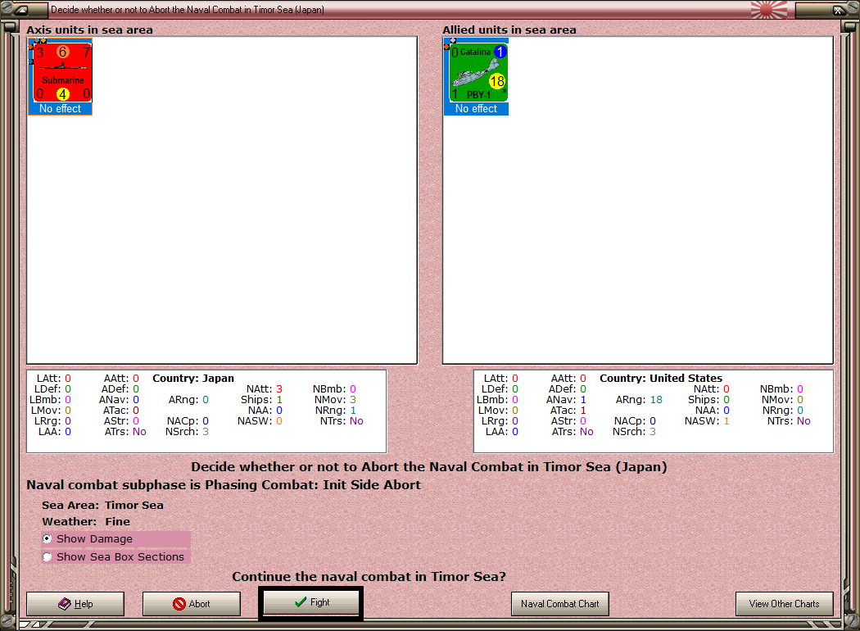Click the Country: Japan stats panel
The width and height of the screenshot is (860, 631).
click(x=206, y=411)
